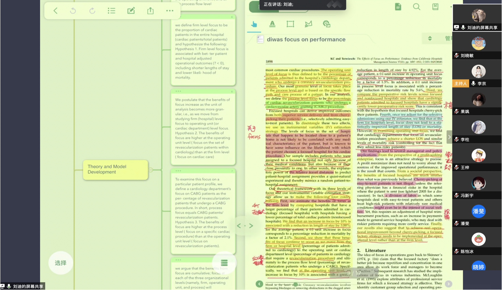Image resolution: width=502 pixels, height=290 pixels.
Task: Choose the rectangle selection tool
Action: 290,24
